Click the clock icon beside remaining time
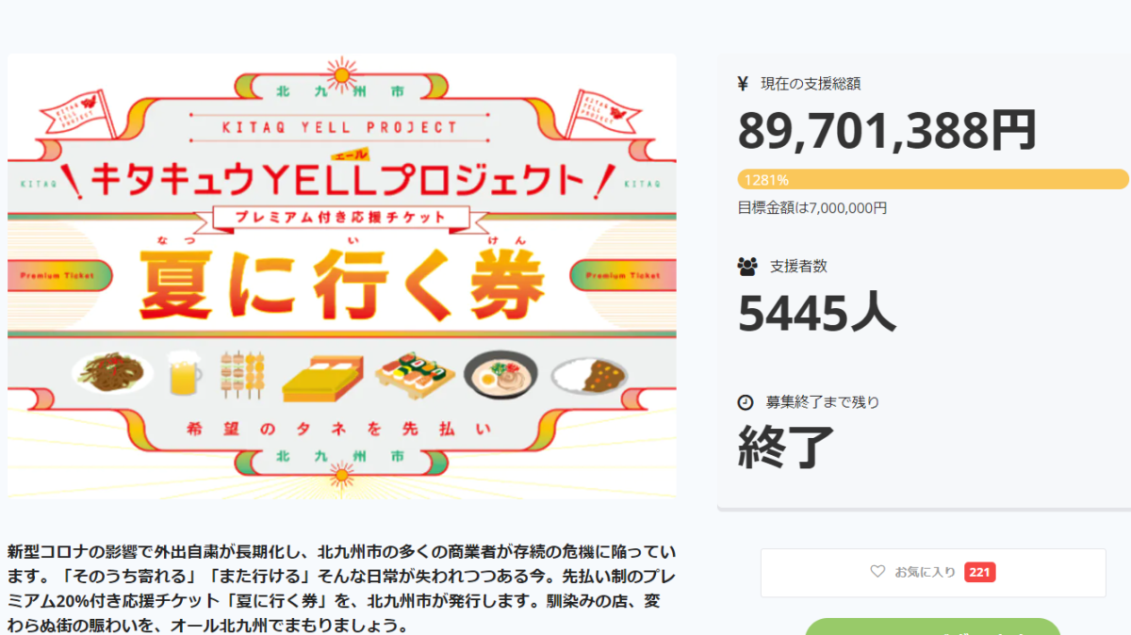This screenshot has width=1131, height=635. pyautogui.click(x=746, y=402)
